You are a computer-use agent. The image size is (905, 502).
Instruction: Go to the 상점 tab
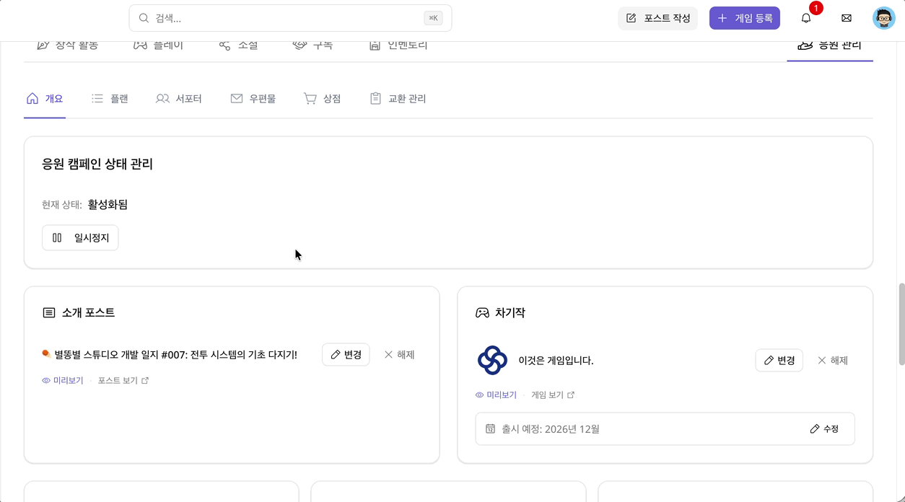[x=322, y=99]
